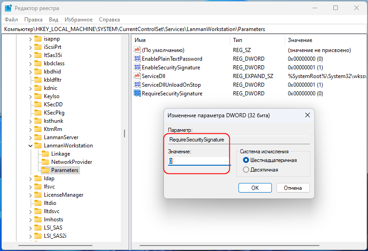Click the kbldfltr folder icon
368x251 pixels.
38,80
